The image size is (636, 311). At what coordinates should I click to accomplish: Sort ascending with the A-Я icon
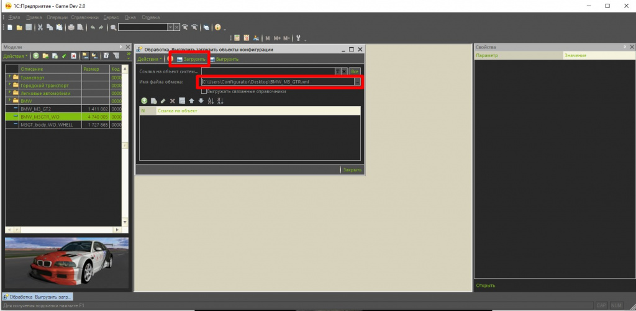click(211, 101)
